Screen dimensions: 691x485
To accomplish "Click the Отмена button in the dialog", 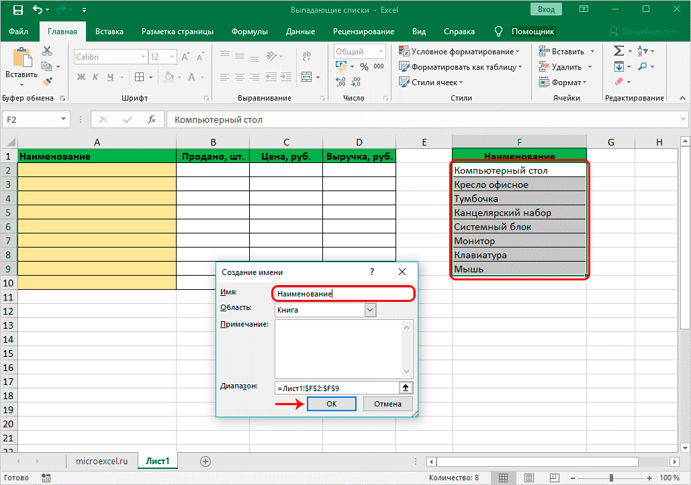I will coord(387,404).
